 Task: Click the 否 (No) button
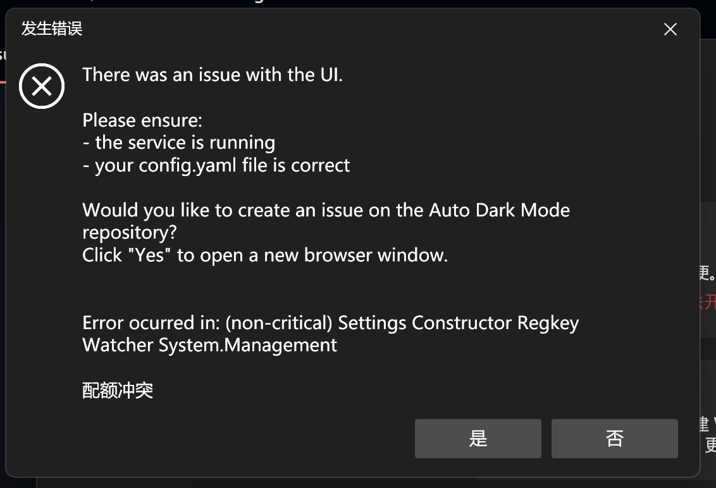point(614,438)
